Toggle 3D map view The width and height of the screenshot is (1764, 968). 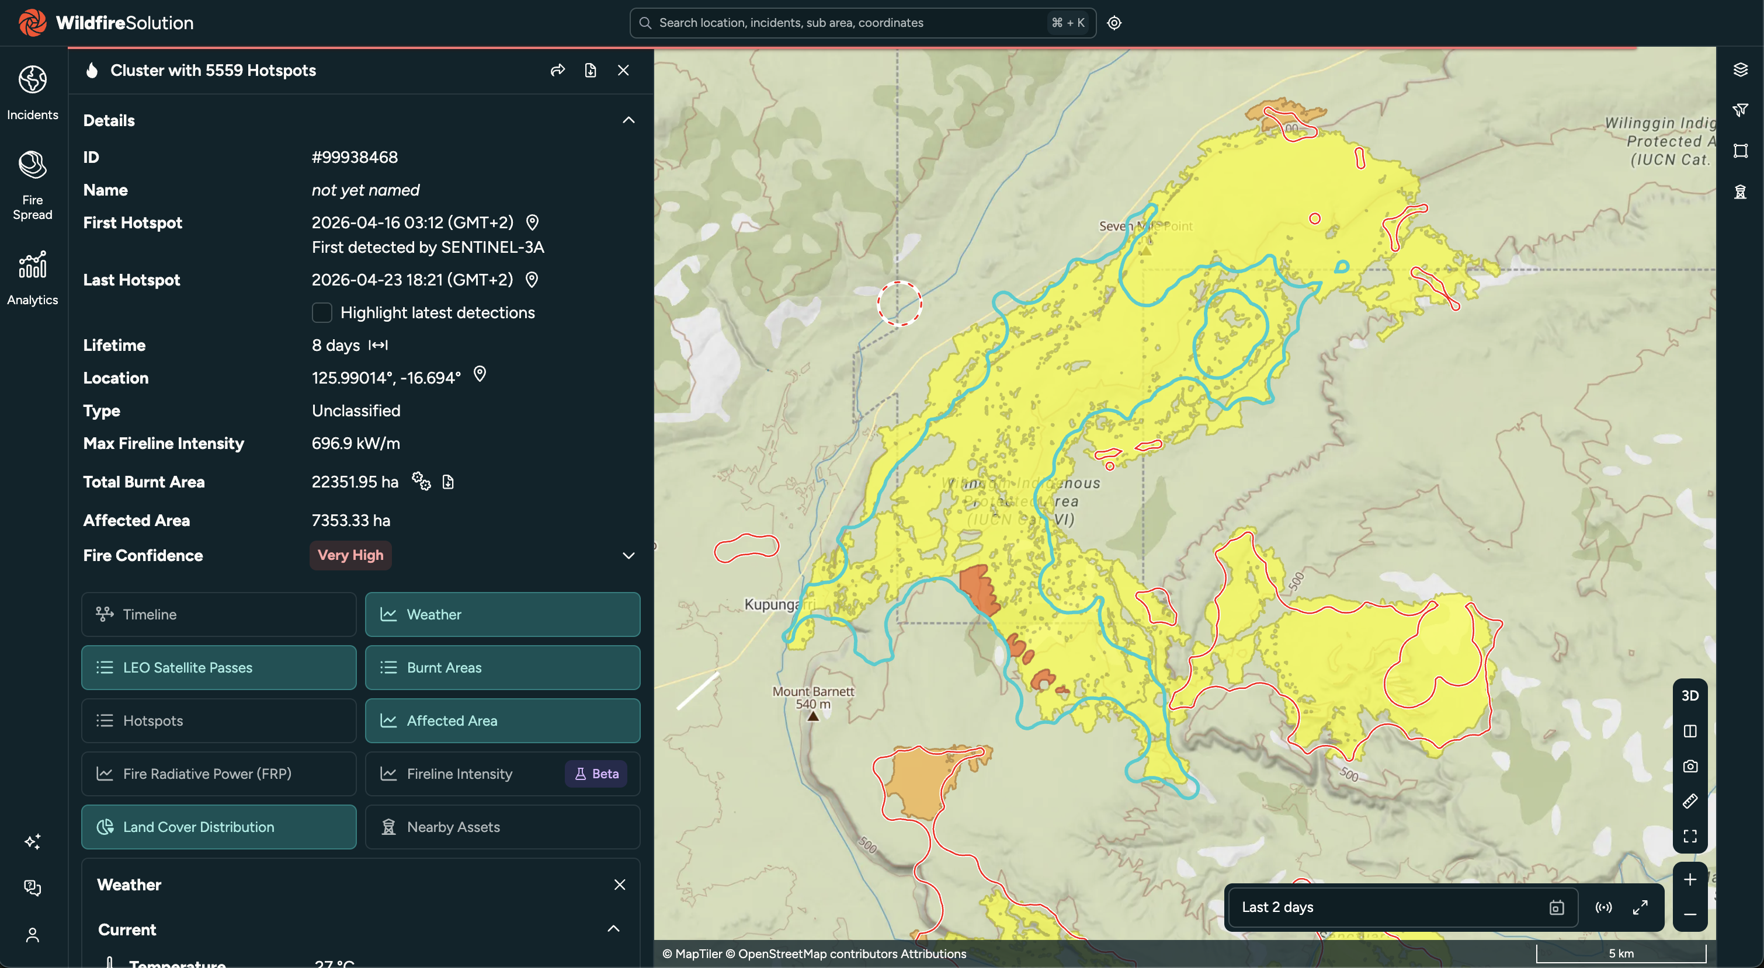[1690, 695]
